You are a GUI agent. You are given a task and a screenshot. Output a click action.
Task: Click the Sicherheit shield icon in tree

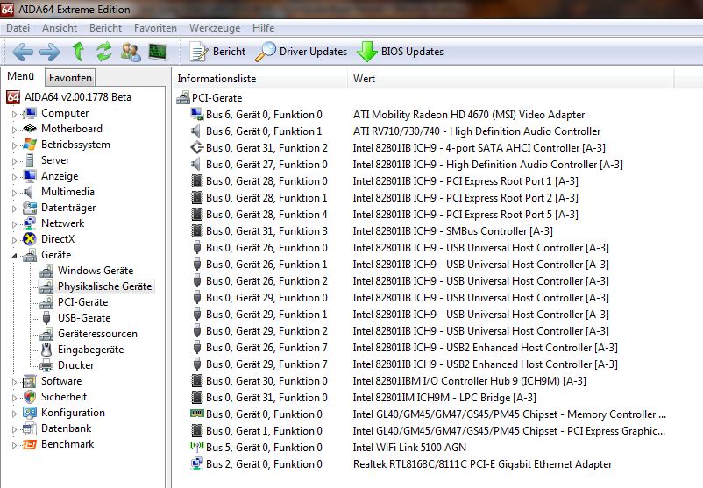pyautogui.click(x=30, y=397)
